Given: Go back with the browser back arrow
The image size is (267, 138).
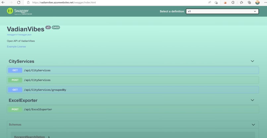Looking at the screenshot, I should pyautogui.click(x=3, y=3).
